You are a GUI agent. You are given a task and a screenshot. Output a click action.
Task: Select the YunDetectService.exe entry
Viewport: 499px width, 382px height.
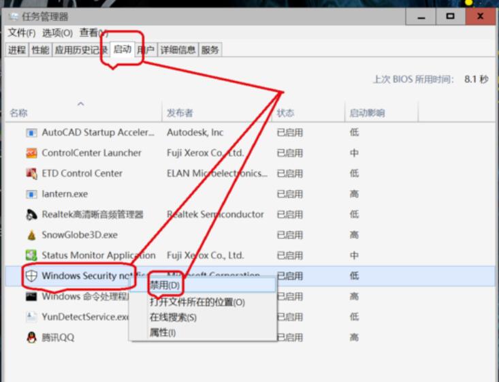click(x=85, y=317)
